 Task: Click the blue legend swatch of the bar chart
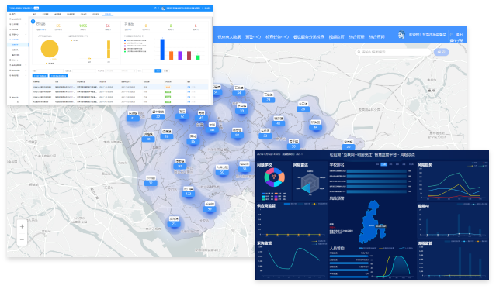pyautogui.click(x=125, y=40)
